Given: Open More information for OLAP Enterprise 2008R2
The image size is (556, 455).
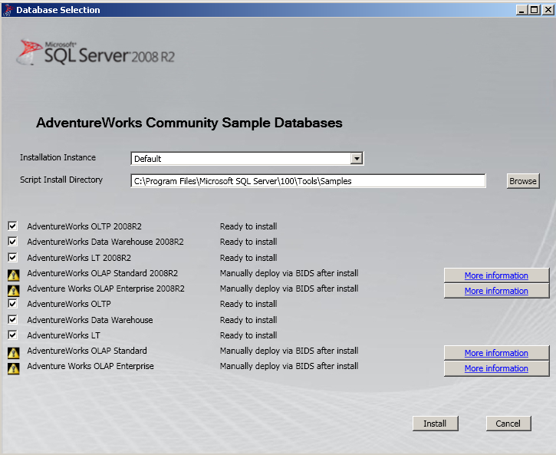Looking at the screenshot, I should point(496,291).
